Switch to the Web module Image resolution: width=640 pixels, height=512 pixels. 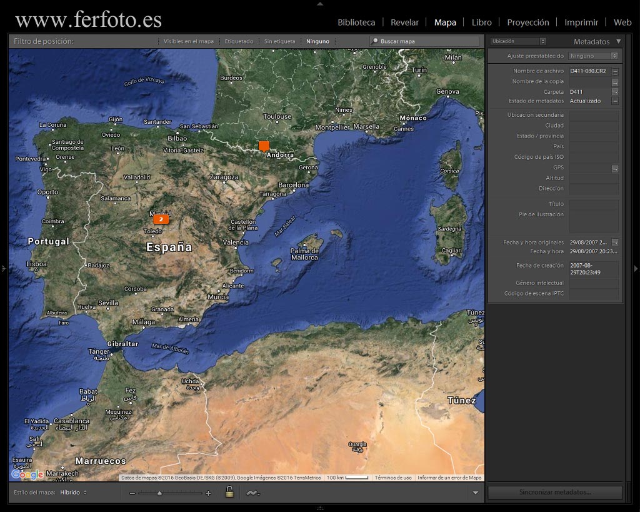coord(622,23)
